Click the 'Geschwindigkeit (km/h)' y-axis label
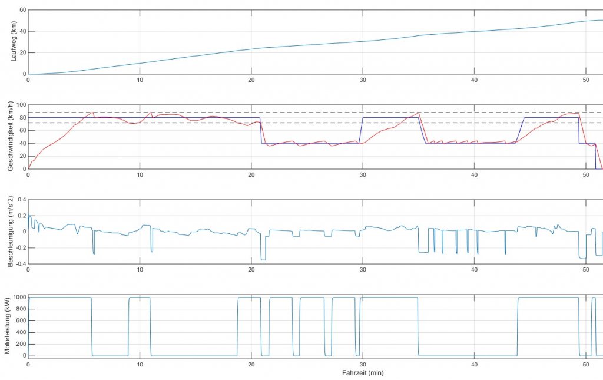The width and height of the screenshot is (603, 380). tap(11, 137)
